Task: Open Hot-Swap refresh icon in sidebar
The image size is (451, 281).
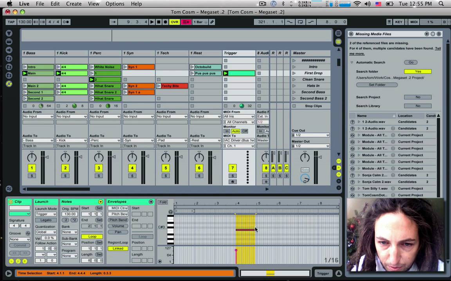Action: [x=9, y=84]
